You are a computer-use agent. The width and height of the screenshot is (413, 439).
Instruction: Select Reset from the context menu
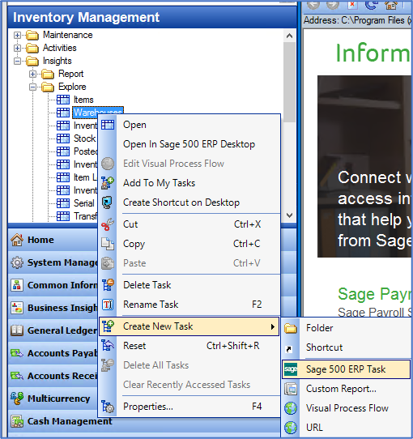pyautogui.click(x=189, y=346)
